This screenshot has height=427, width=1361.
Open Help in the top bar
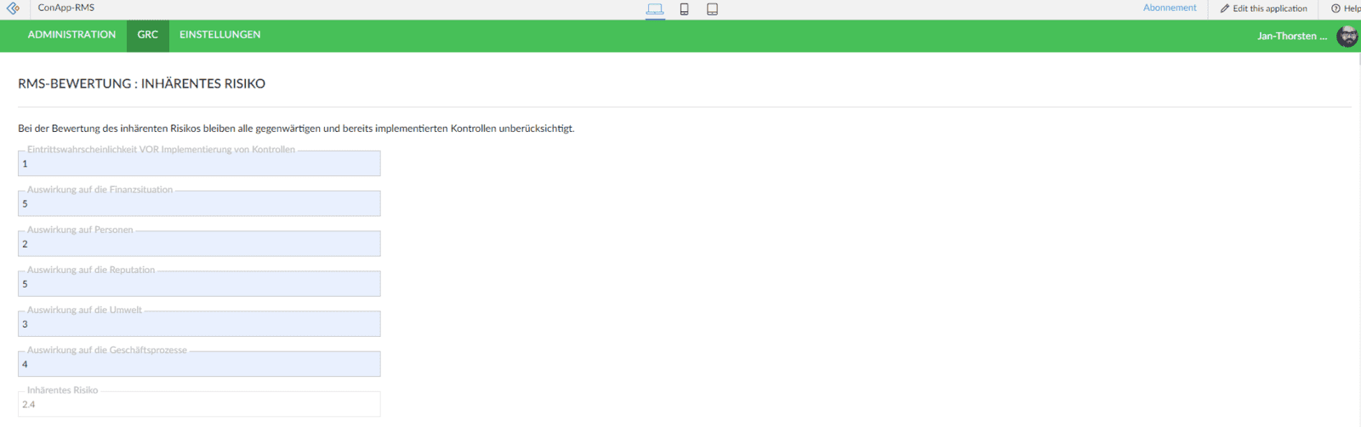click(x=1346, y=9)
